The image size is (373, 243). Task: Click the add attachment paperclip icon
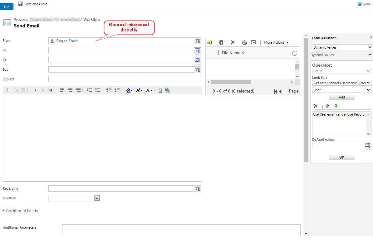(x=209, y=42)
